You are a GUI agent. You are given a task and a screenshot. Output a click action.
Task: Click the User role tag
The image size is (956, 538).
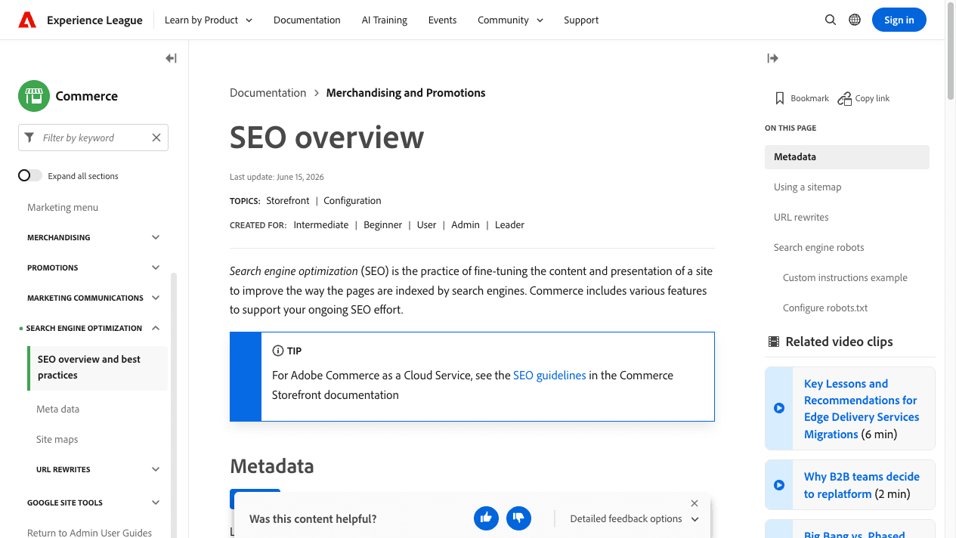click(427, 224)
